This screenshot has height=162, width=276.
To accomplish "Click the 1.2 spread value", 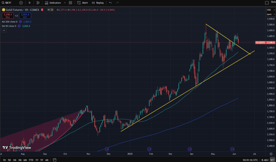I will pyautogui.click(x=16, y=16).
